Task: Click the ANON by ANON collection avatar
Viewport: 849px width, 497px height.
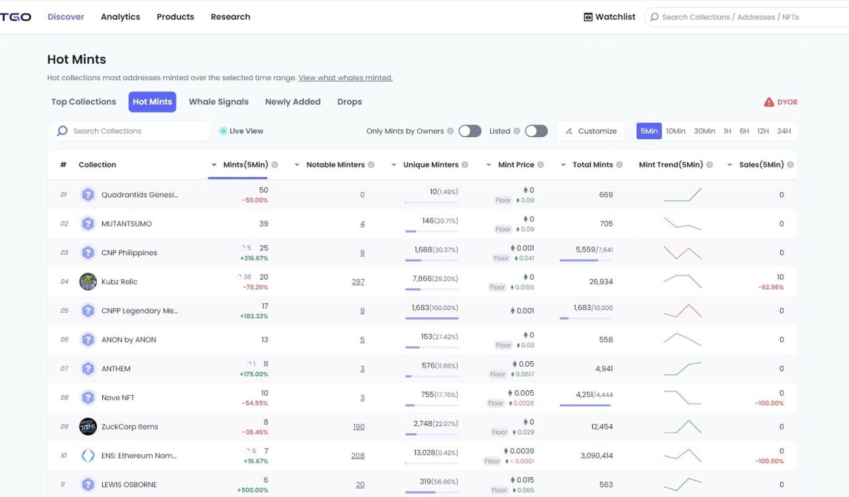Action: 88,340
